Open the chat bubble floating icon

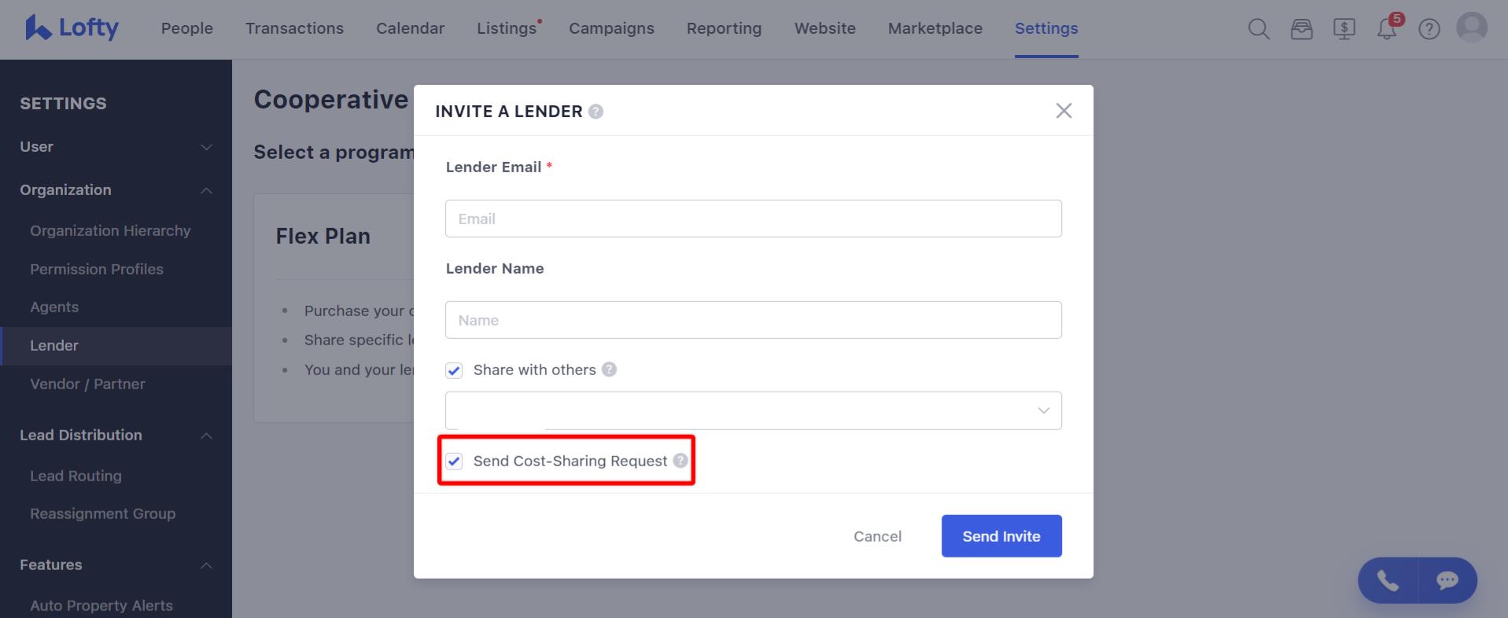click(x=1447, y=580)
